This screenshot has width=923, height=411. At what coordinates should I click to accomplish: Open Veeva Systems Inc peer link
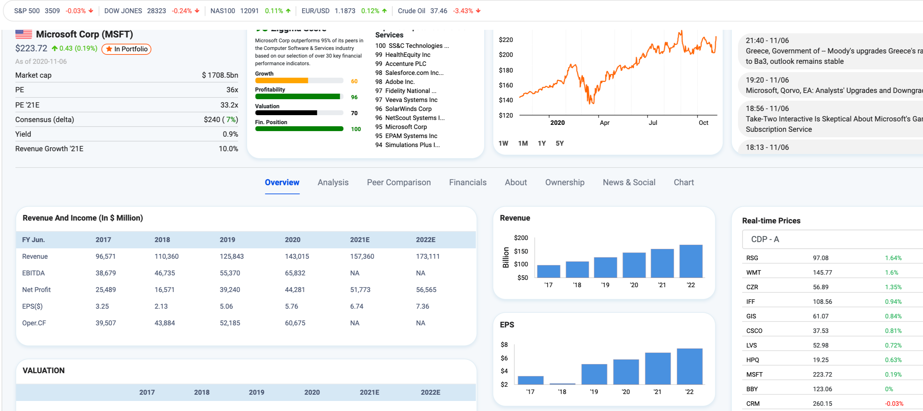click(x=411, y=100)
